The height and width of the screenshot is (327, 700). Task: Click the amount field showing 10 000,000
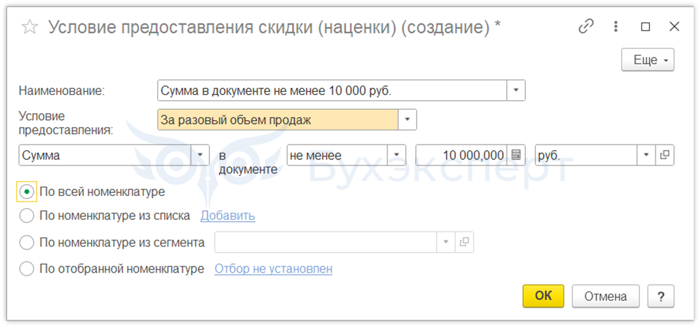462,155
